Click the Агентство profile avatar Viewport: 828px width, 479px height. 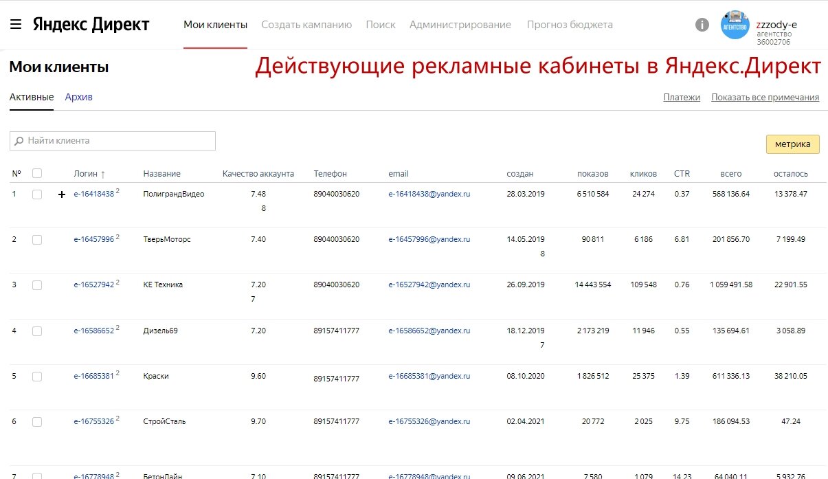[x=735, y=25]
